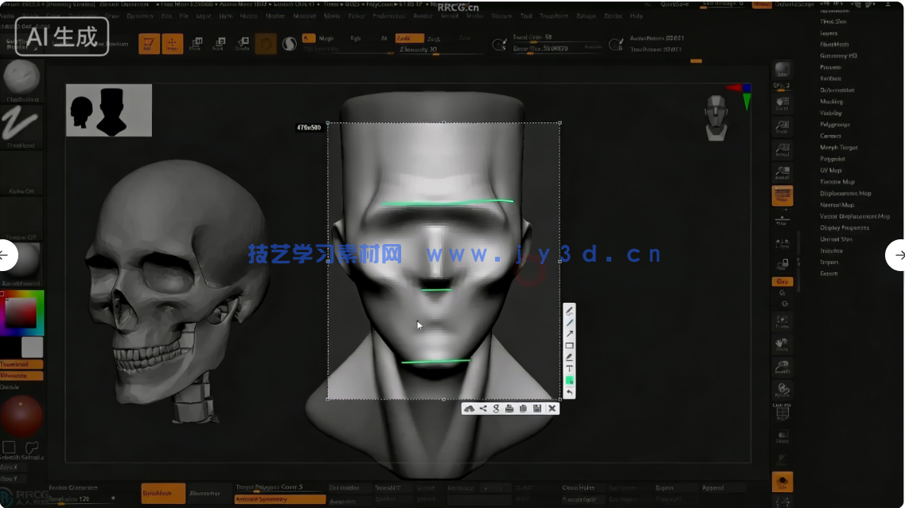The height and width of the screenshot is (508, 905).
Task: Click the share icon under the screenshot selection
Action: coord(483,408)
